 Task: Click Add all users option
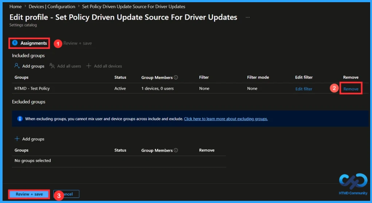coord(65,66)
